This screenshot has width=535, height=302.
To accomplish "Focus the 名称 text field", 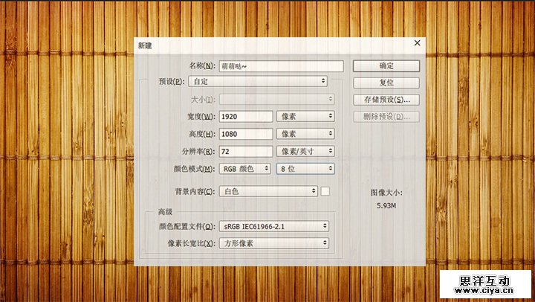I will 281,66.
